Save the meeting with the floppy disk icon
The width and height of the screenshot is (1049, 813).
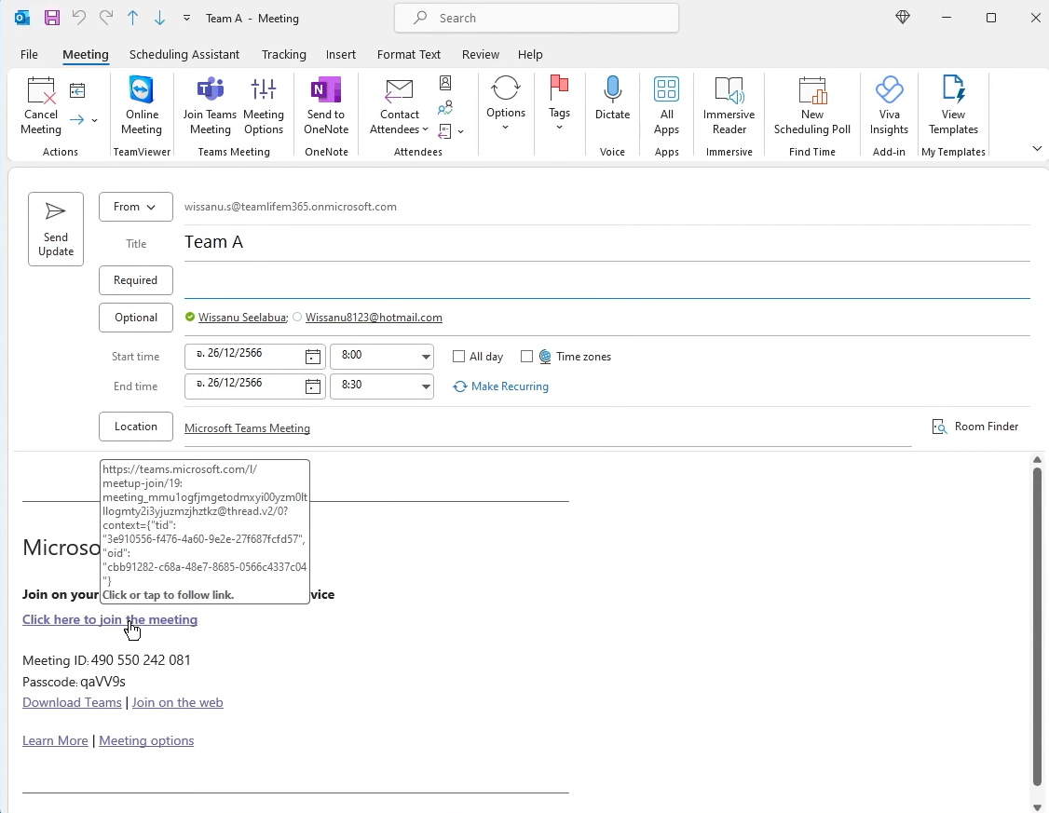tap(52, 18)
